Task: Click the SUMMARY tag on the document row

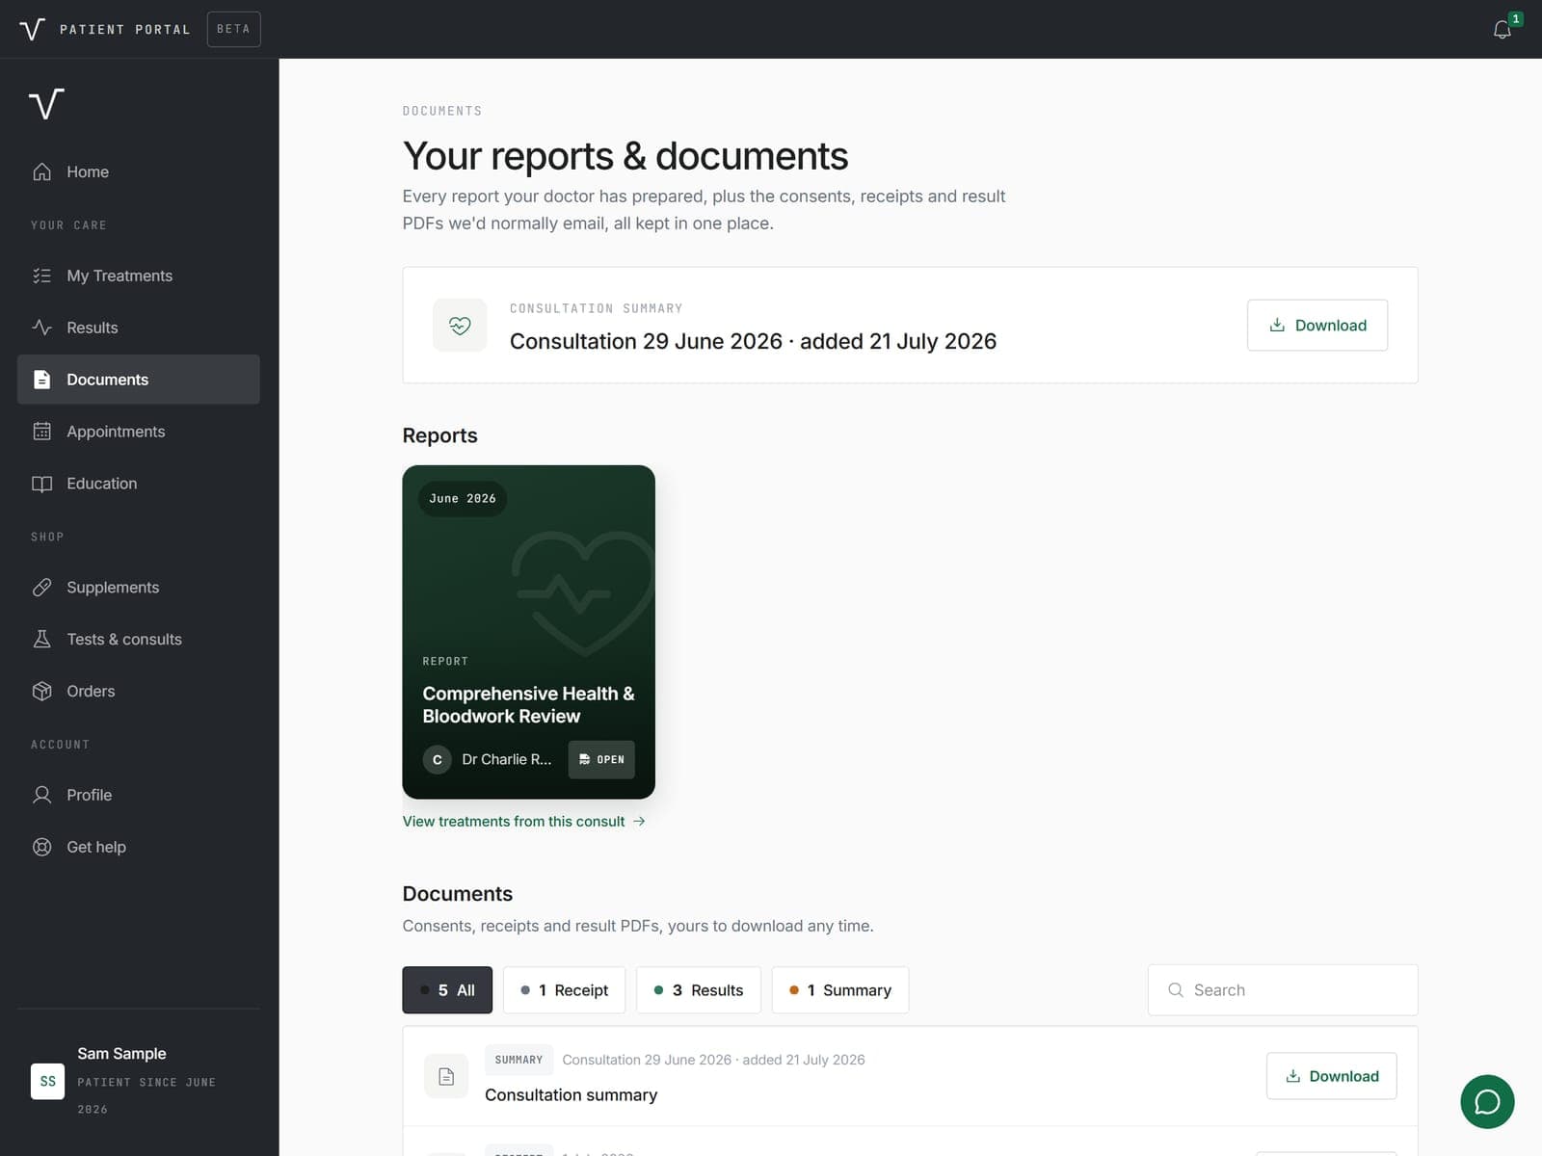Action: (x=518, y=1060)
